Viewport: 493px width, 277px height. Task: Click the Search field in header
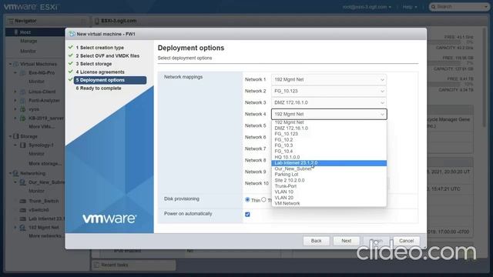(459, 7)
